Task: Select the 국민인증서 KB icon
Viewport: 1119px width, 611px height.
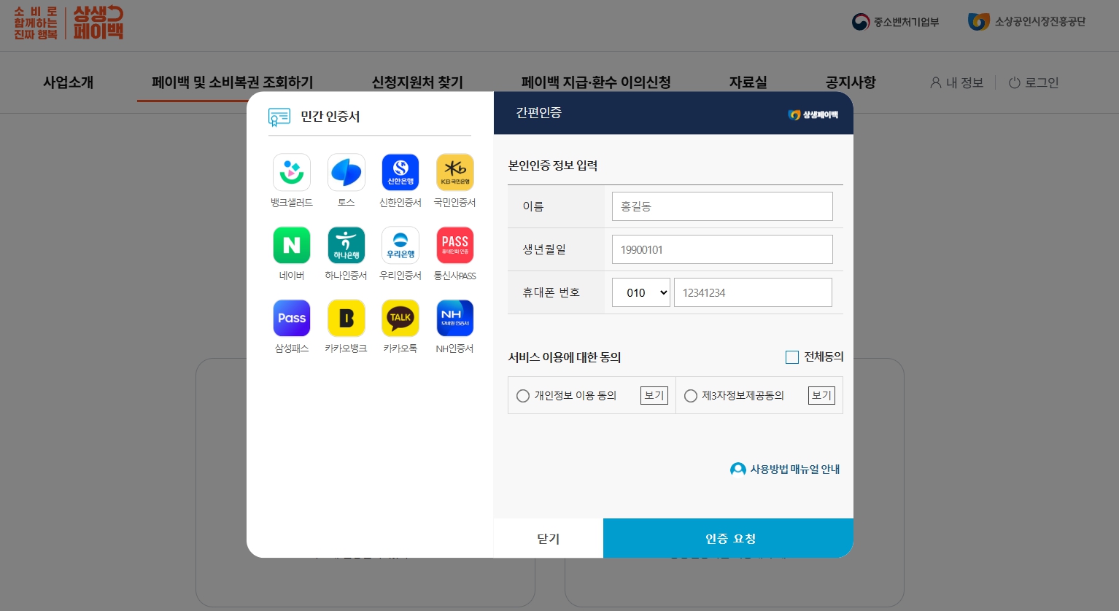Action: click(455, 172)
